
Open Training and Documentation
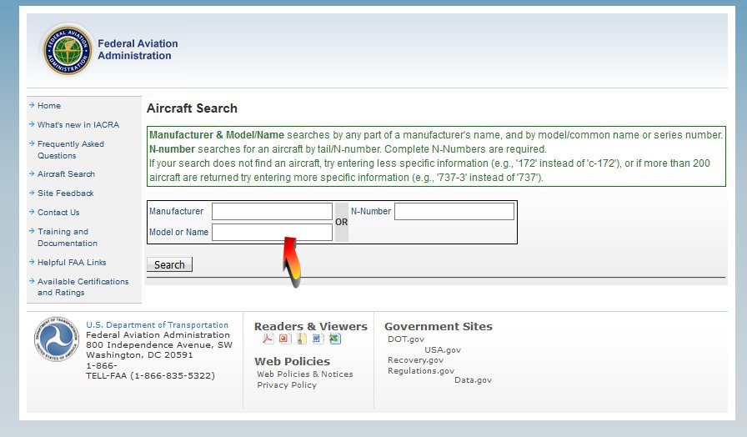(68, 238)
